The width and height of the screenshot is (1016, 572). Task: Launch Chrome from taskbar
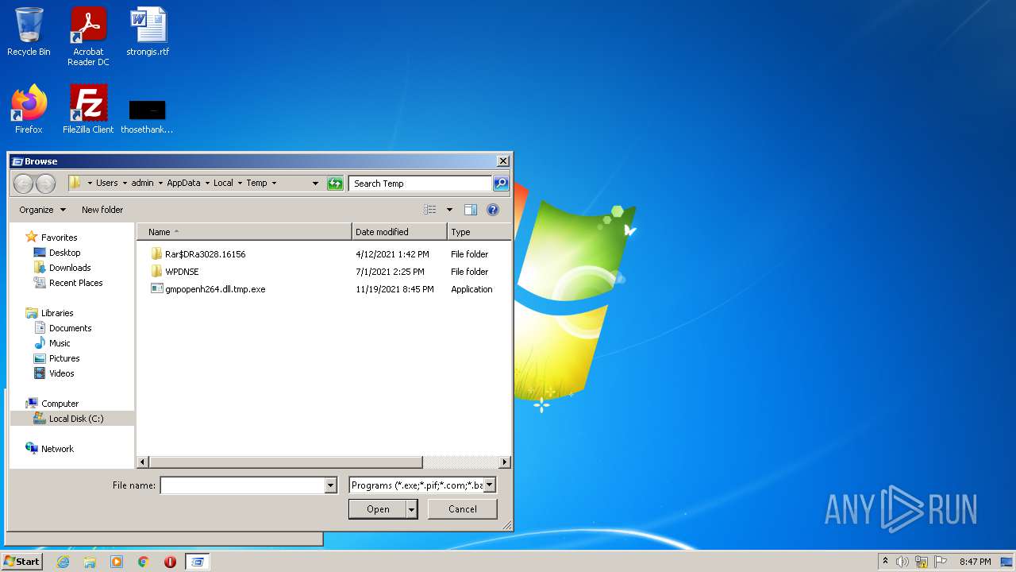click(x=144, y=562)
